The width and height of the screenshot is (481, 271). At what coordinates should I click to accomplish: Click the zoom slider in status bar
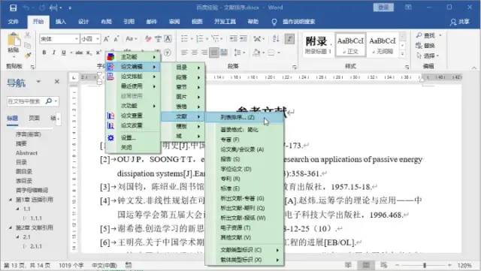coord(425,265)
